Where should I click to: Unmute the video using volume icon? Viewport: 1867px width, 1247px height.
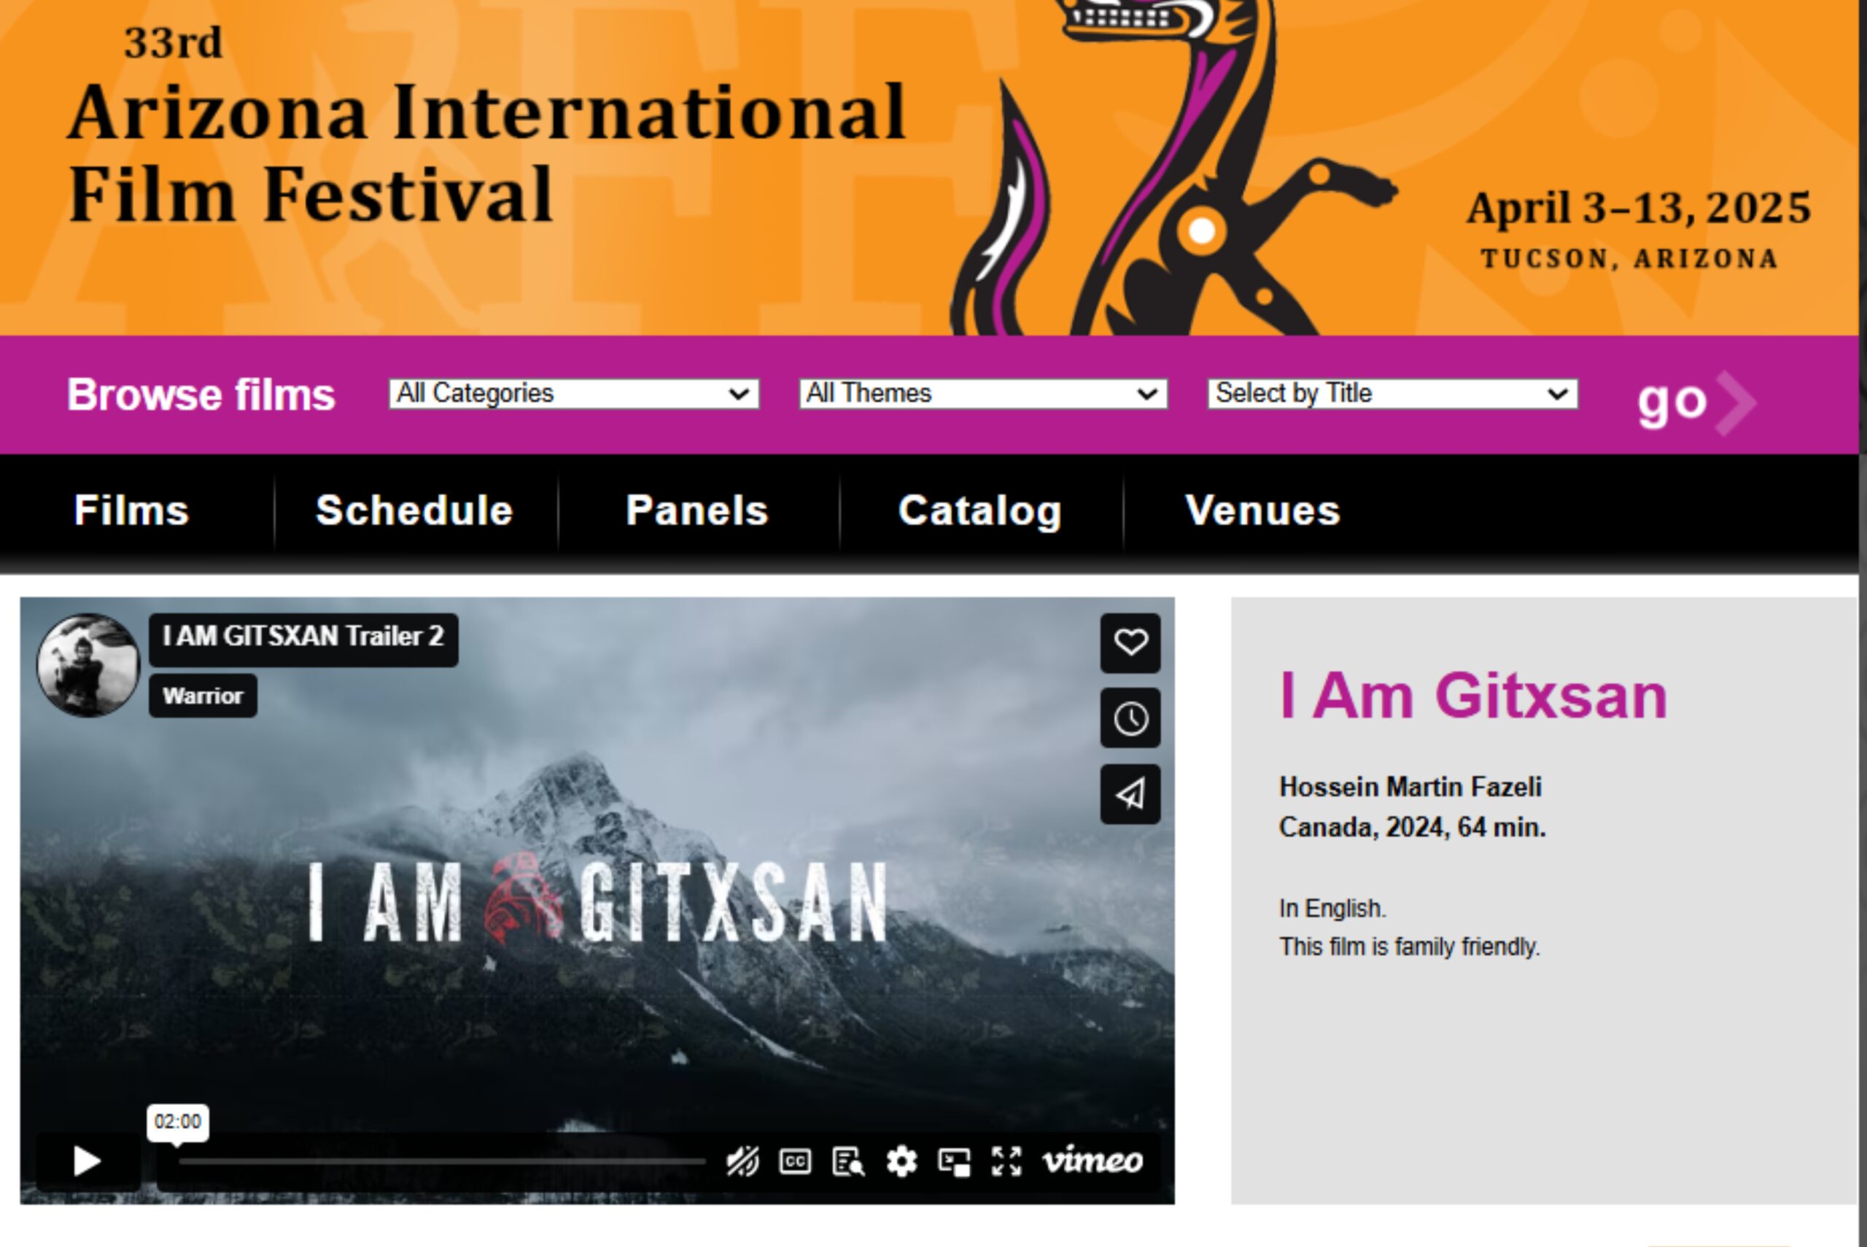[x=742, y=1161]
